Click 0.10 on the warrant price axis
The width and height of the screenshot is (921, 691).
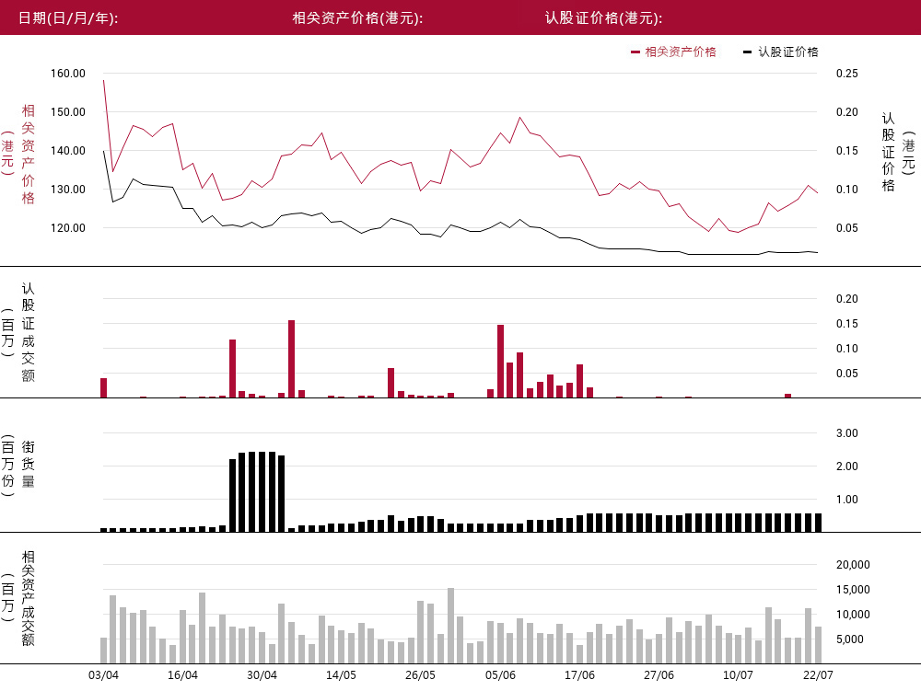click(847, 190)
